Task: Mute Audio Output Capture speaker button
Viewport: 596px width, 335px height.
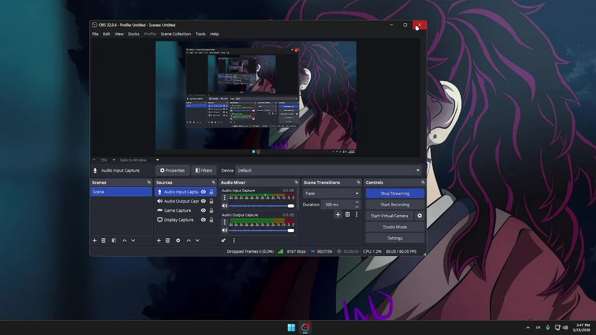Action: [x=224, y=230]
